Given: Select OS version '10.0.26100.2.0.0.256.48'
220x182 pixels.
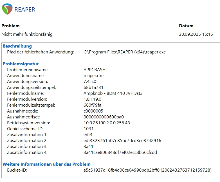Looking at the screenshot, I should click(x=107, y=123).
